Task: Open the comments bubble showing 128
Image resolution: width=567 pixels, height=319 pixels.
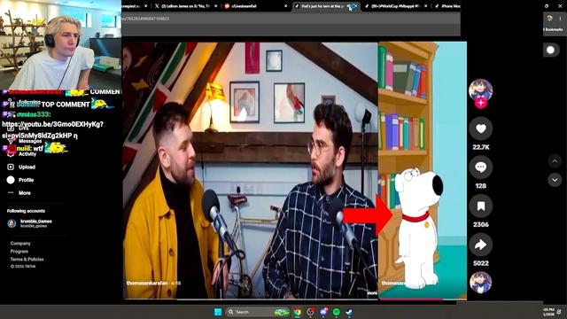Action: pos(480,167)
